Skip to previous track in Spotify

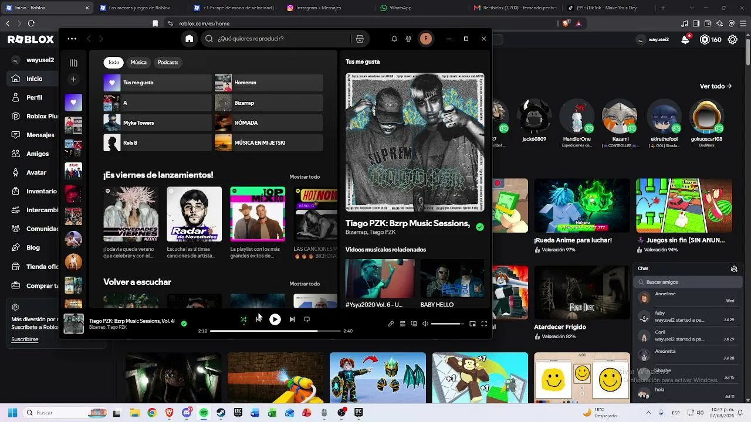click(x=259, y=319)
